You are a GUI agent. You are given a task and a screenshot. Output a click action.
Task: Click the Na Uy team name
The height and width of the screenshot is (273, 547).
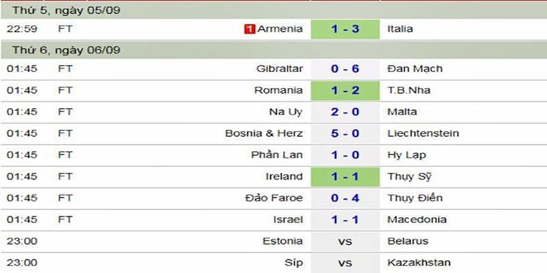[286, 111]
